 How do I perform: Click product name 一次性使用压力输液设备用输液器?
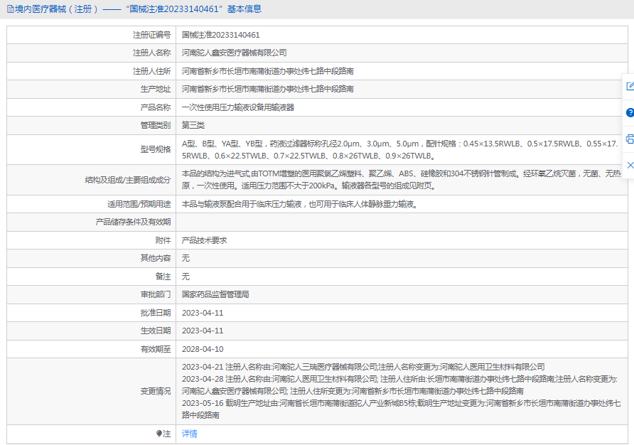(x=238, y=107)
